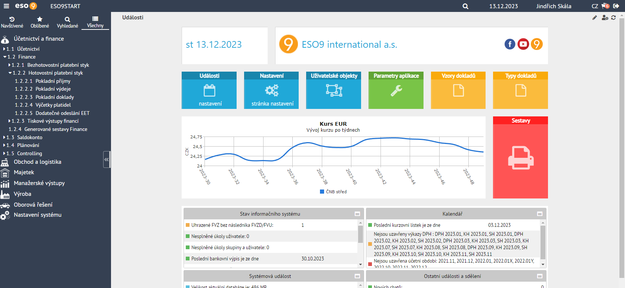Click the Manažerské výstupy chart icon
The image size is (625, 288).
coord(5,184)
